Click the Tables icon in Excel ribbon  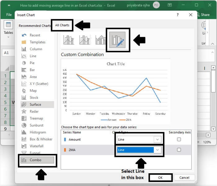pos(8,24)
